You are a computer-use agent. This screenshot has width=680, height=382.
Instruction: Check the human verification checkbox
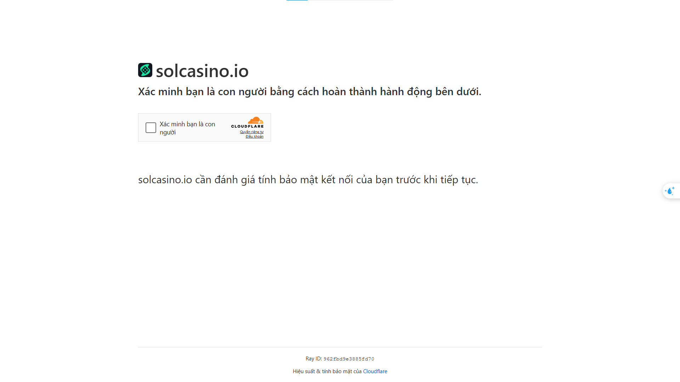(x=151, y=128)
